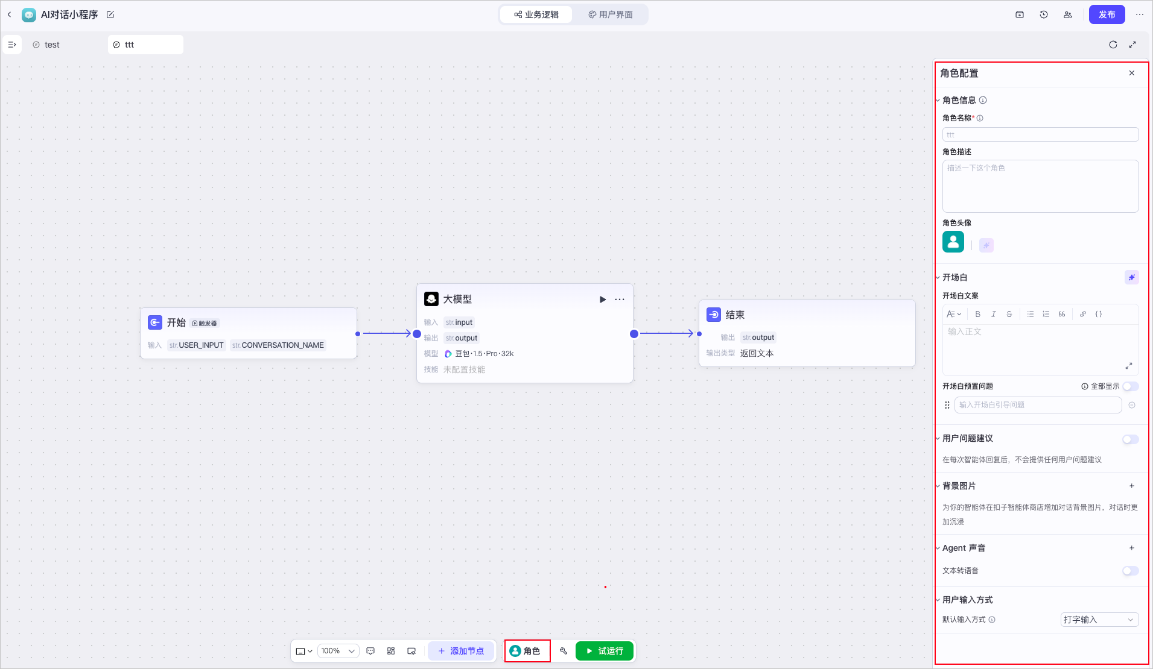The image size is (1153, 669).
Task: Run the 大模型 node with play icon
Action: [602, 300]
